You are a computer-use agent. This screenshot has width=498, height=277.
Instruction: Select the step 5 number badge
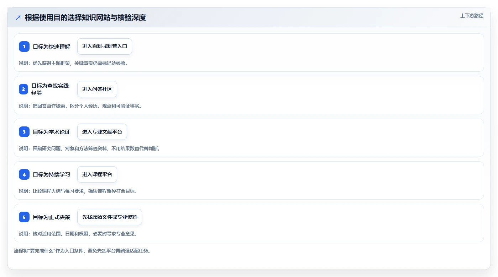pos(24,217)
